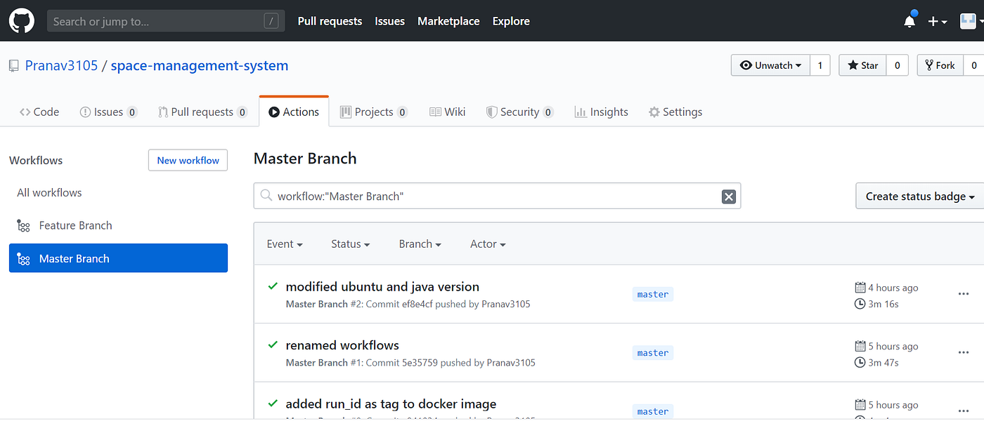Image resolution: width=984 pixels, height=421 pixels.
Task: Switch to the Insights tab
Action: 601,112
